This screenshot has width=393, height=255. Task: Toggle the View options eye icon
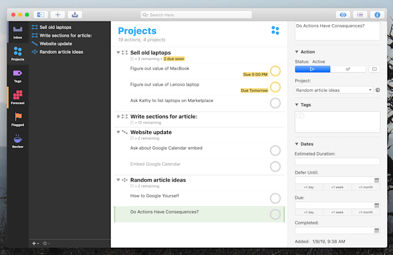click(343, 15)
